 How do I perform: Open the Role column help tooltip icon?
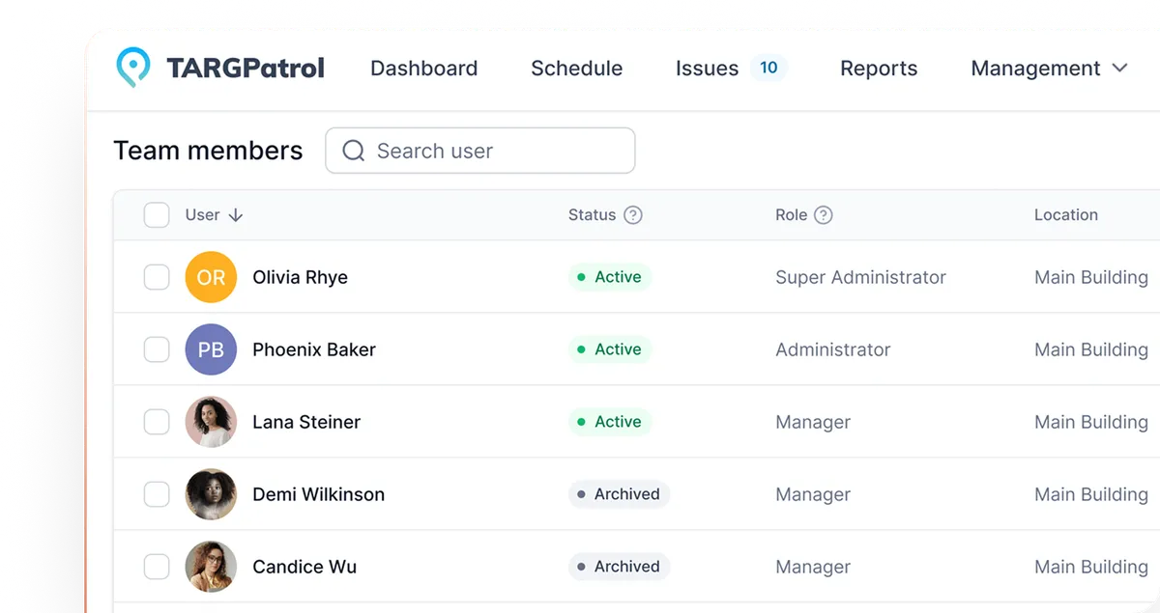[x=823, y=215]
